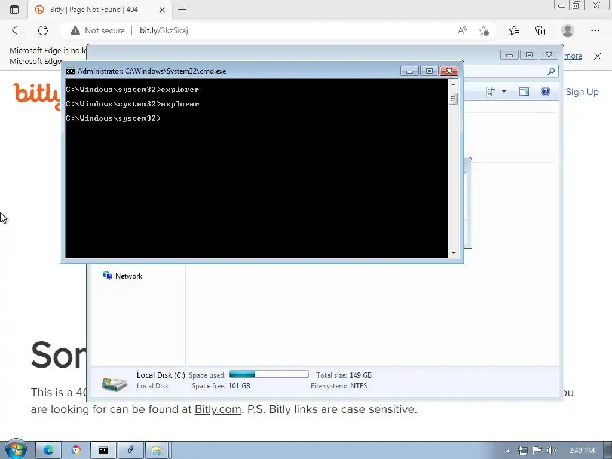Viewport: 612px width, 459px height.
Task: Click Explorer search magnifier icon
Action: coord(551,71)
